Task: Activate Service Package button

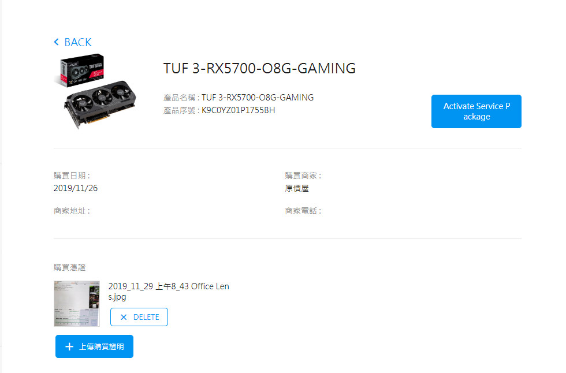Action: pos(476,111)
